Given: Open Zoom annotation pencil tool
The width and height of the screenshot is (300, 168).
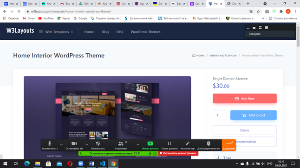Looking at the screenshot, I should [188, 145].
